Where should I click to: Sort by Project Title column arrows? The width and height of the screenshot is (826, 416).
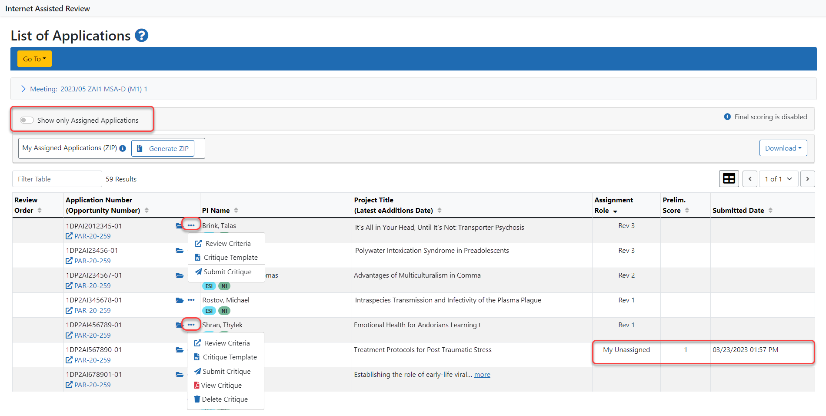tap(440, 210)
